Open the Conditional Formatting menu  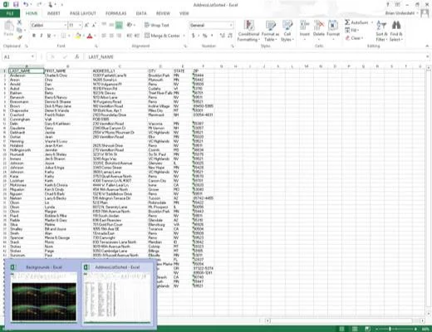[248, 31]
